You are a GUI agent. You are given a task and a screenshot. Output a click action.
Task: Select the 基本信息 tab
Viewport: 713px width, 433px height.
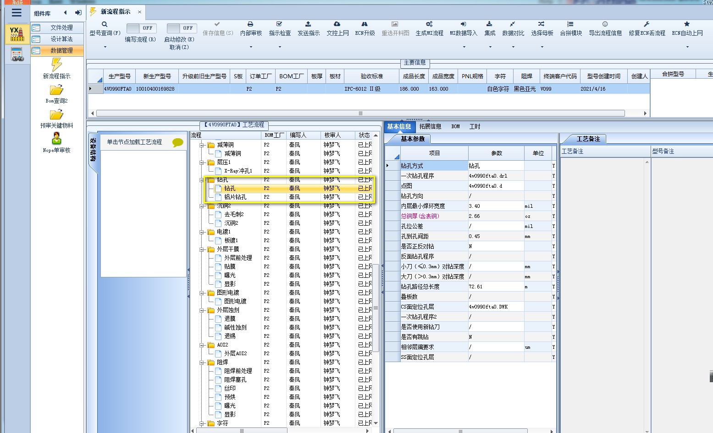coord(399,127)
